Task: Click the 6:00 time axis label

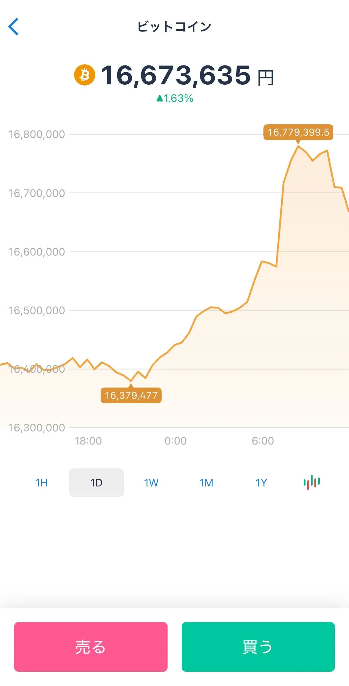Action: [x=263, y=441]
